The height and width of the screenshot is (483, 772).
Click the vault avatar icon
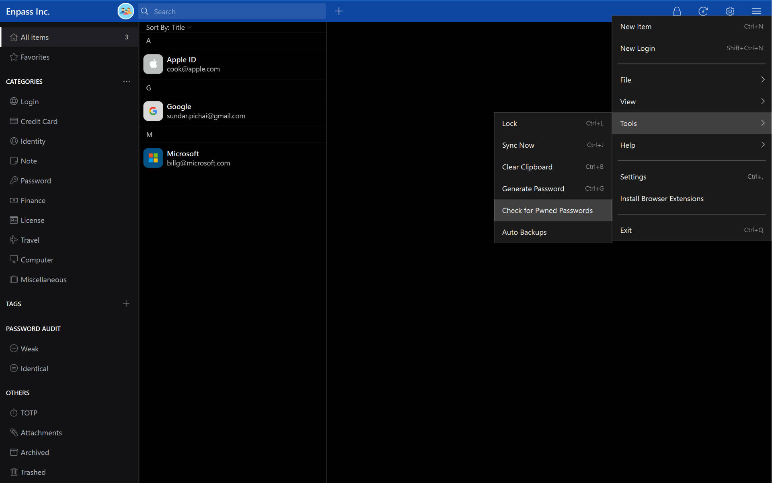tap(125, 11)
